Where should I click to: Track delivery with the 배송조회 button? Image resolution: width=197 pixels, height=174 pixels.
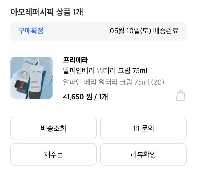coord(54,128)
